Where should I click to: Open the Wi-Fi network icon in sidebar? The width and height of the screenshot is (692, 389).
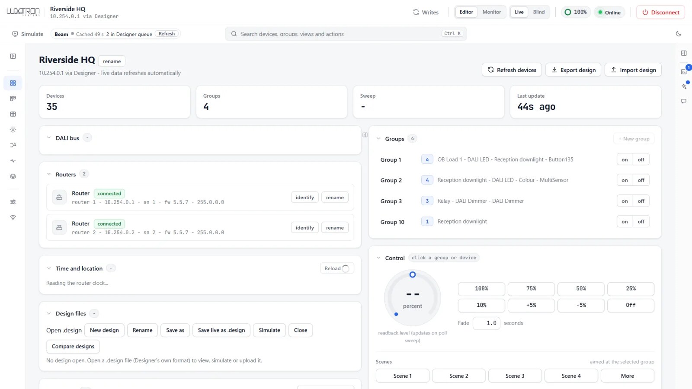pyautogui.click(x=13, y=217)
